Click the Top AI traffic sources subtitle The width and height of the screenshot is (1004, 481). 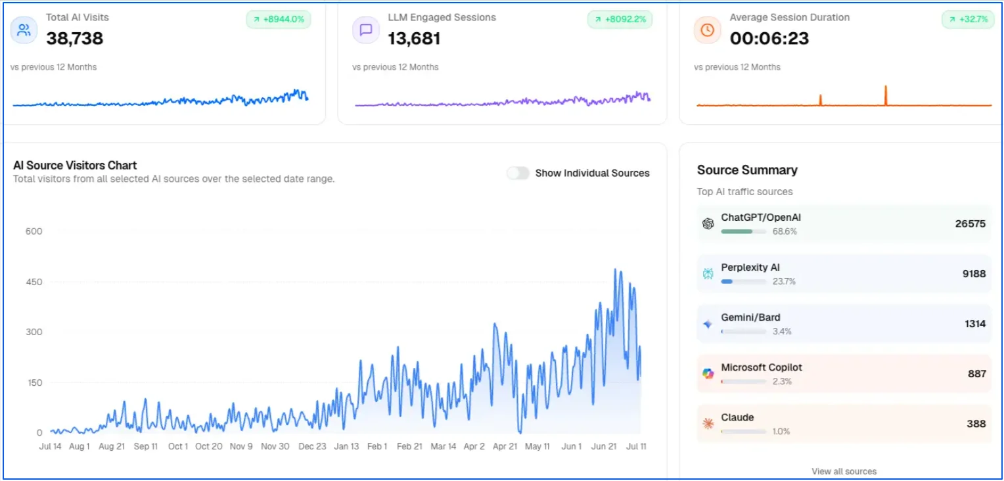[745, 192]
